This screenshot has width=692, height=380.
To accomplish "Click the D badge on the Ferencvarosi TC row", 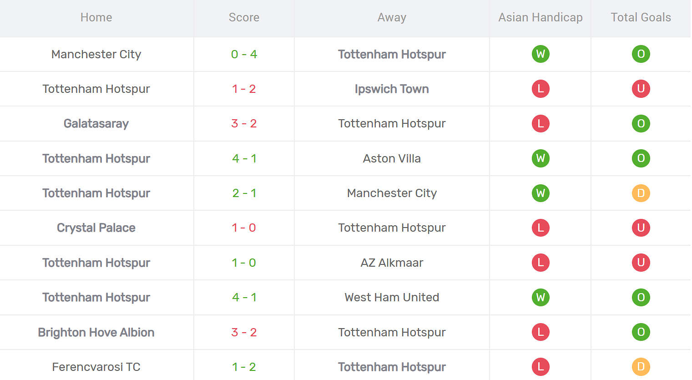I will pos(641,366).
